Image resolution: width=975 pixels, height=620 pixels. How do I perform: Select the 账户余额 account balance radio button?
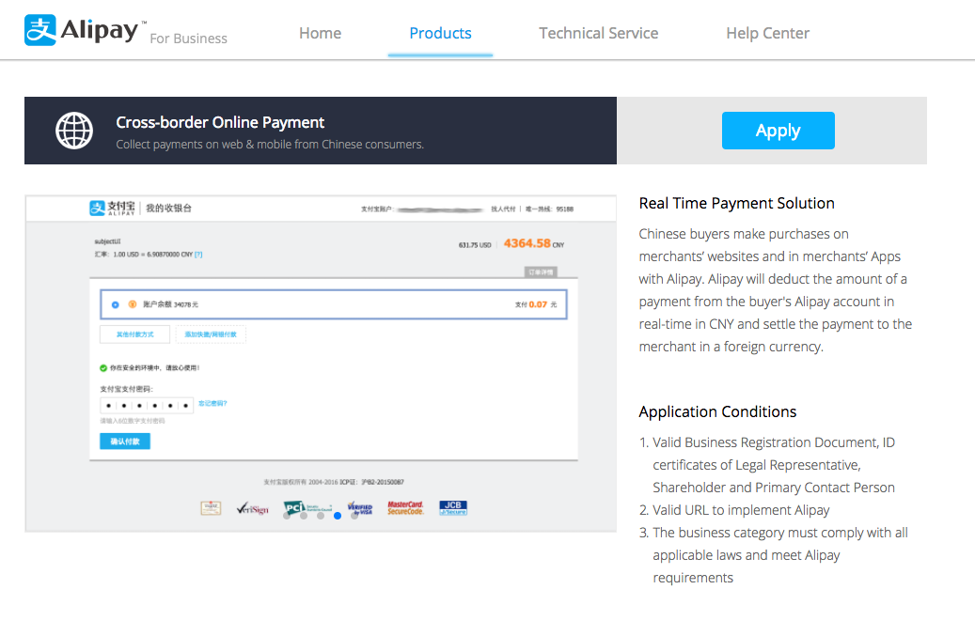click(x=114, y=302)
